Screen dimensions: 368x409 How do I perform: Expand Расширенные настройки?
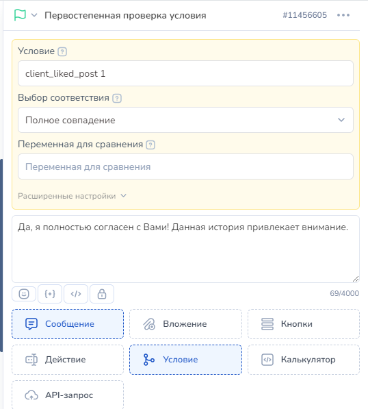(x=72, y=196)
